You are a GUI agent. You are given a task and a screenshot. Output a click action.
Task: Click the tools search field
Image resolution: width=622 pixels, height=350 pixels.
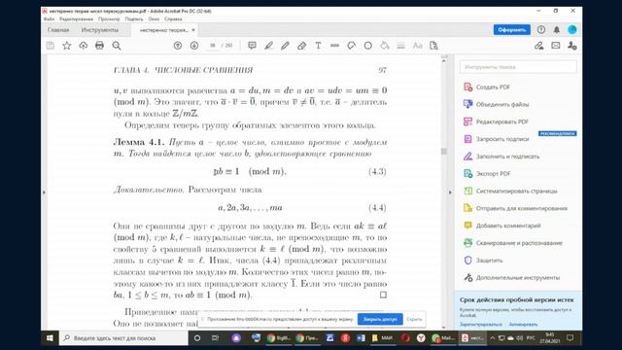(518, 67)
